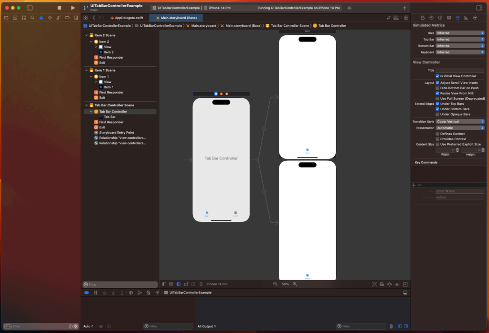Open the Presentation dropdown
Screen dimensions: 489x333
pyautogui.click(x=460, y=128)
